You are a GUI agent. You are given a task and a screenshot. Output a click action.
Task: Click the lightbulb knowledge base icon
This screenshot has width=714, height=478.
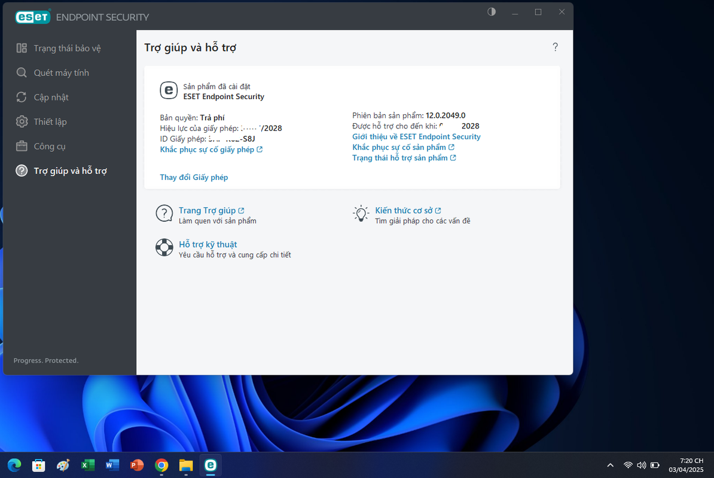[x=361, y=213]
